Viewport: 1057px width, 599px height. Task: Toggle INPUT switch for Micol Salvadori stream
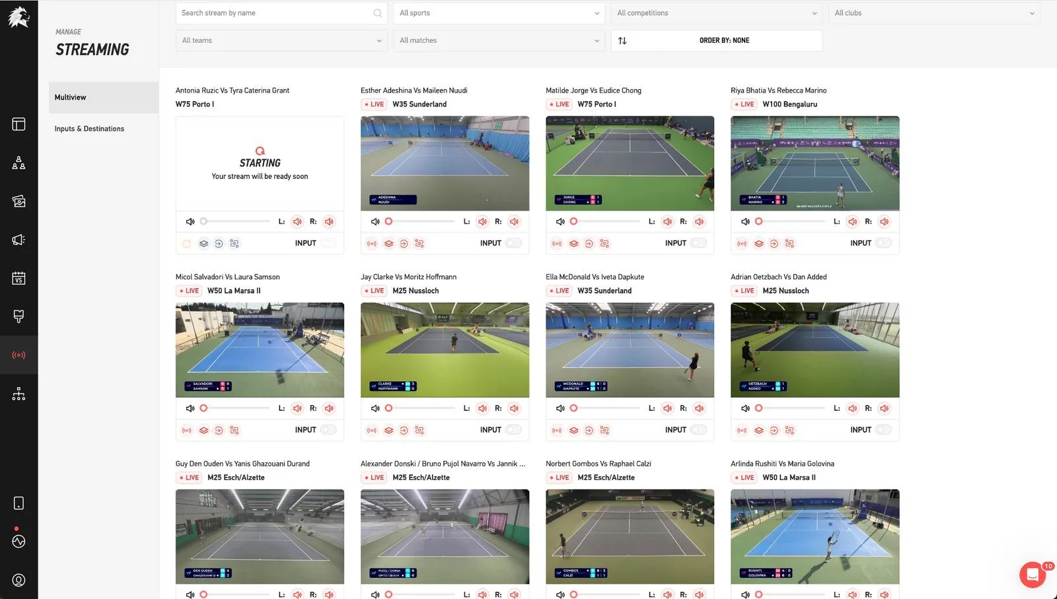pos(328,430)
